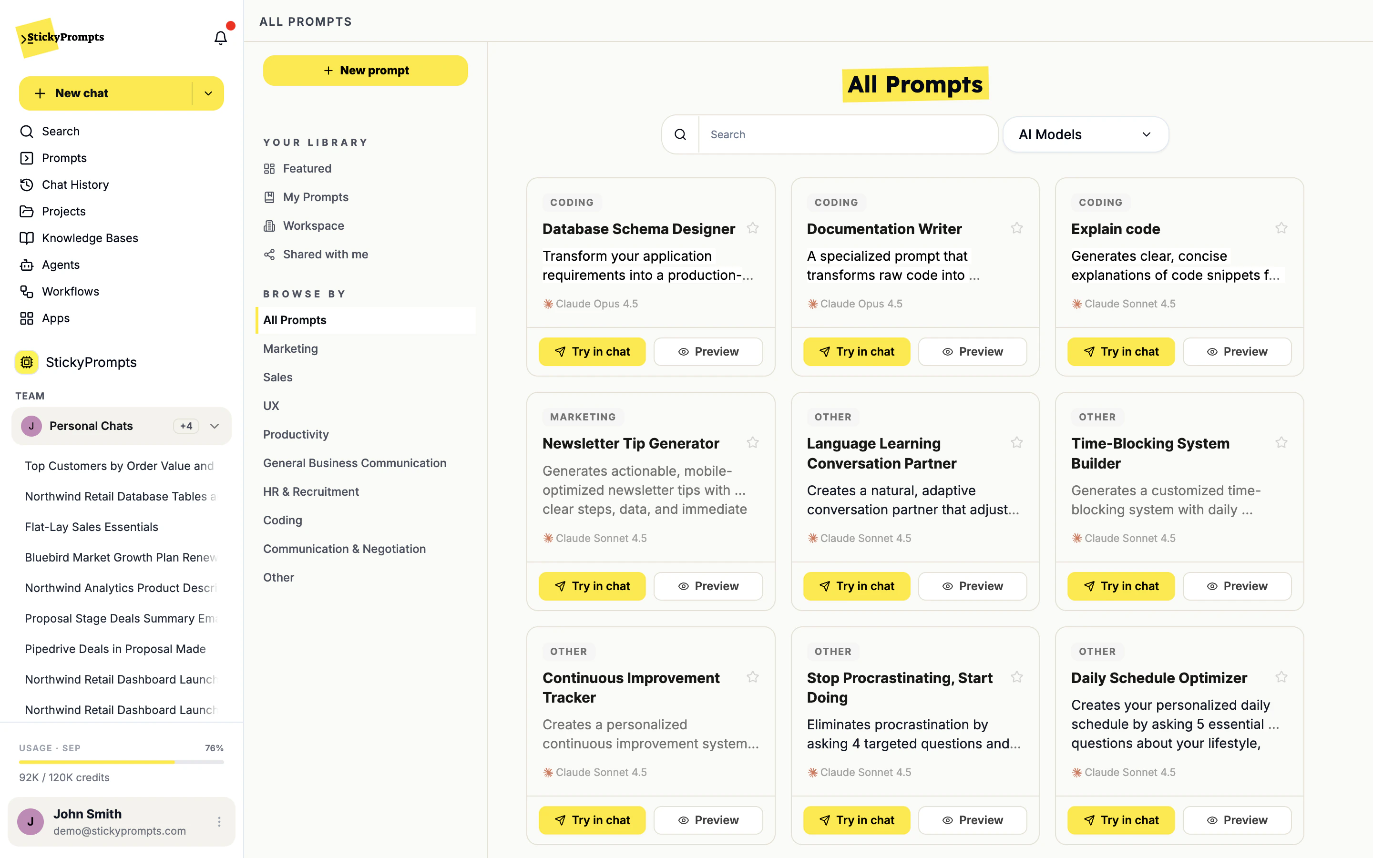Click the New prompt button
Screen dimensions: 1373x858
(x=365, y=71)
